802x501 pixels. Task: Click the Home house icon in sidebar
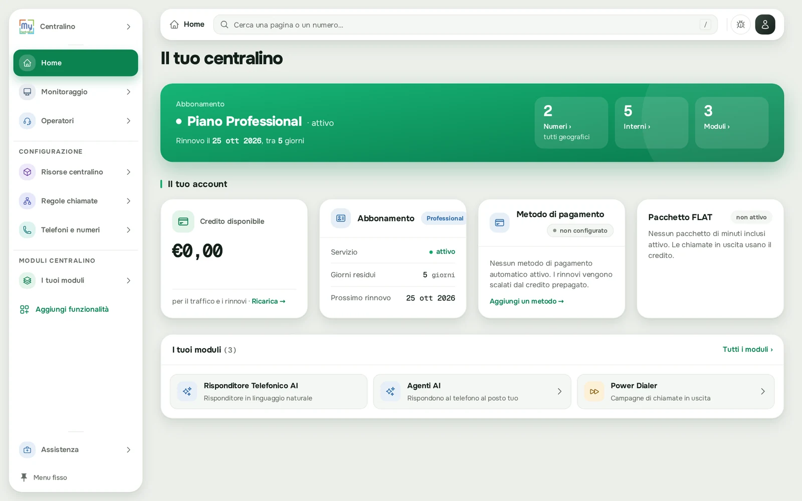coord(27,63)
